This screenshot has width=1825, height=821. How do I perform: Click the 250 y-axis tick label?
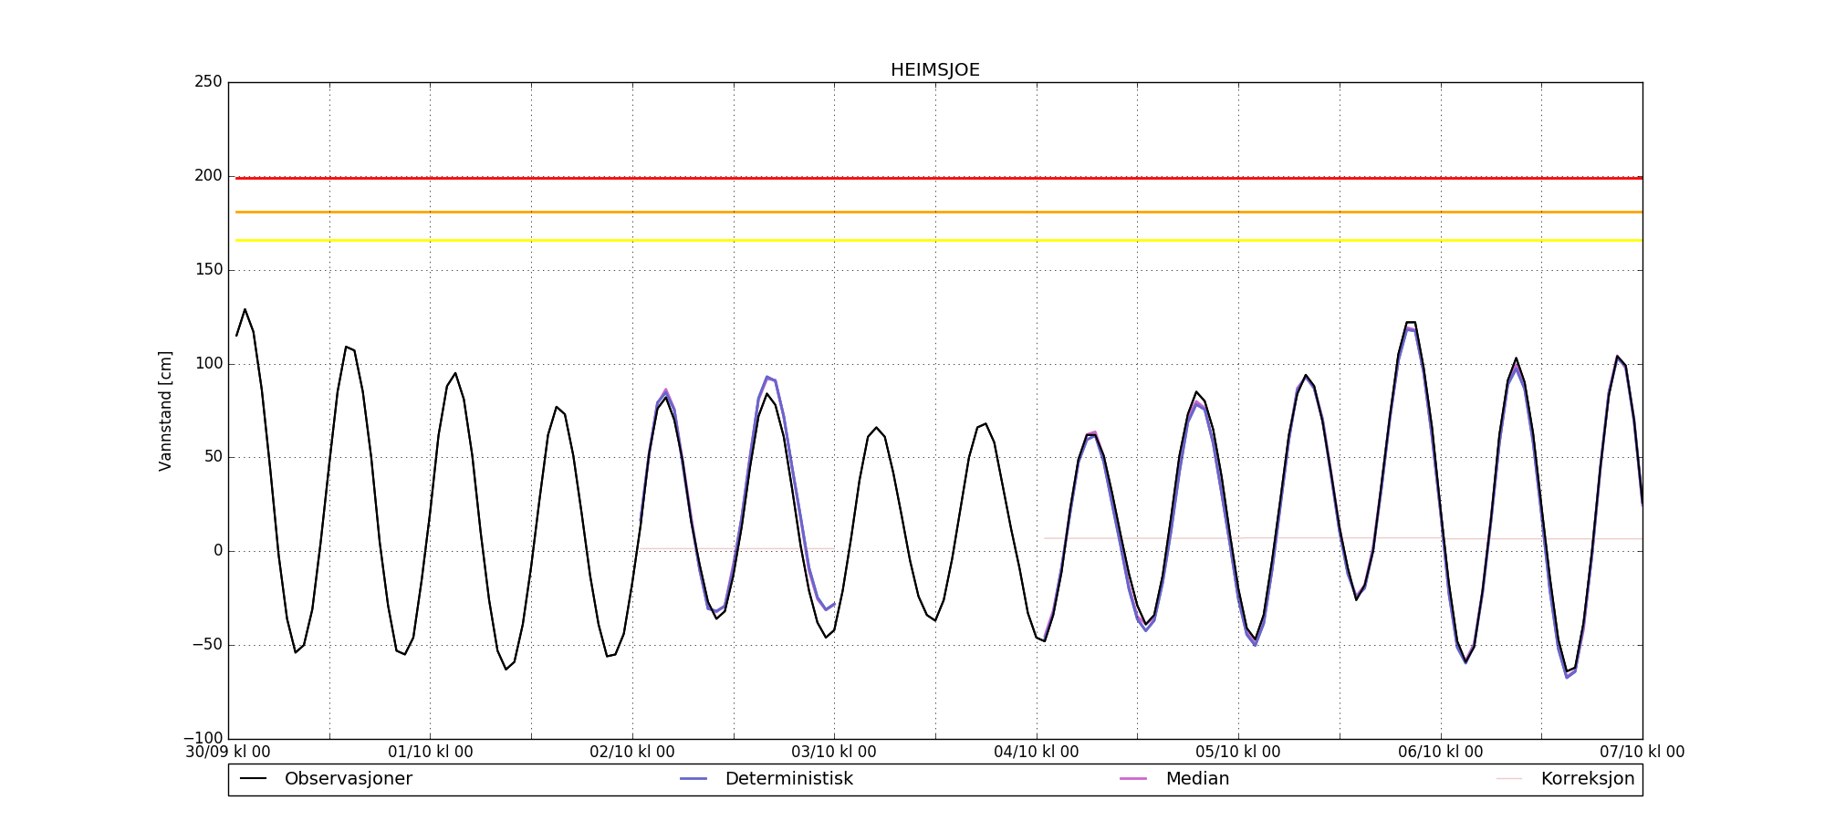tap(208, 82)
